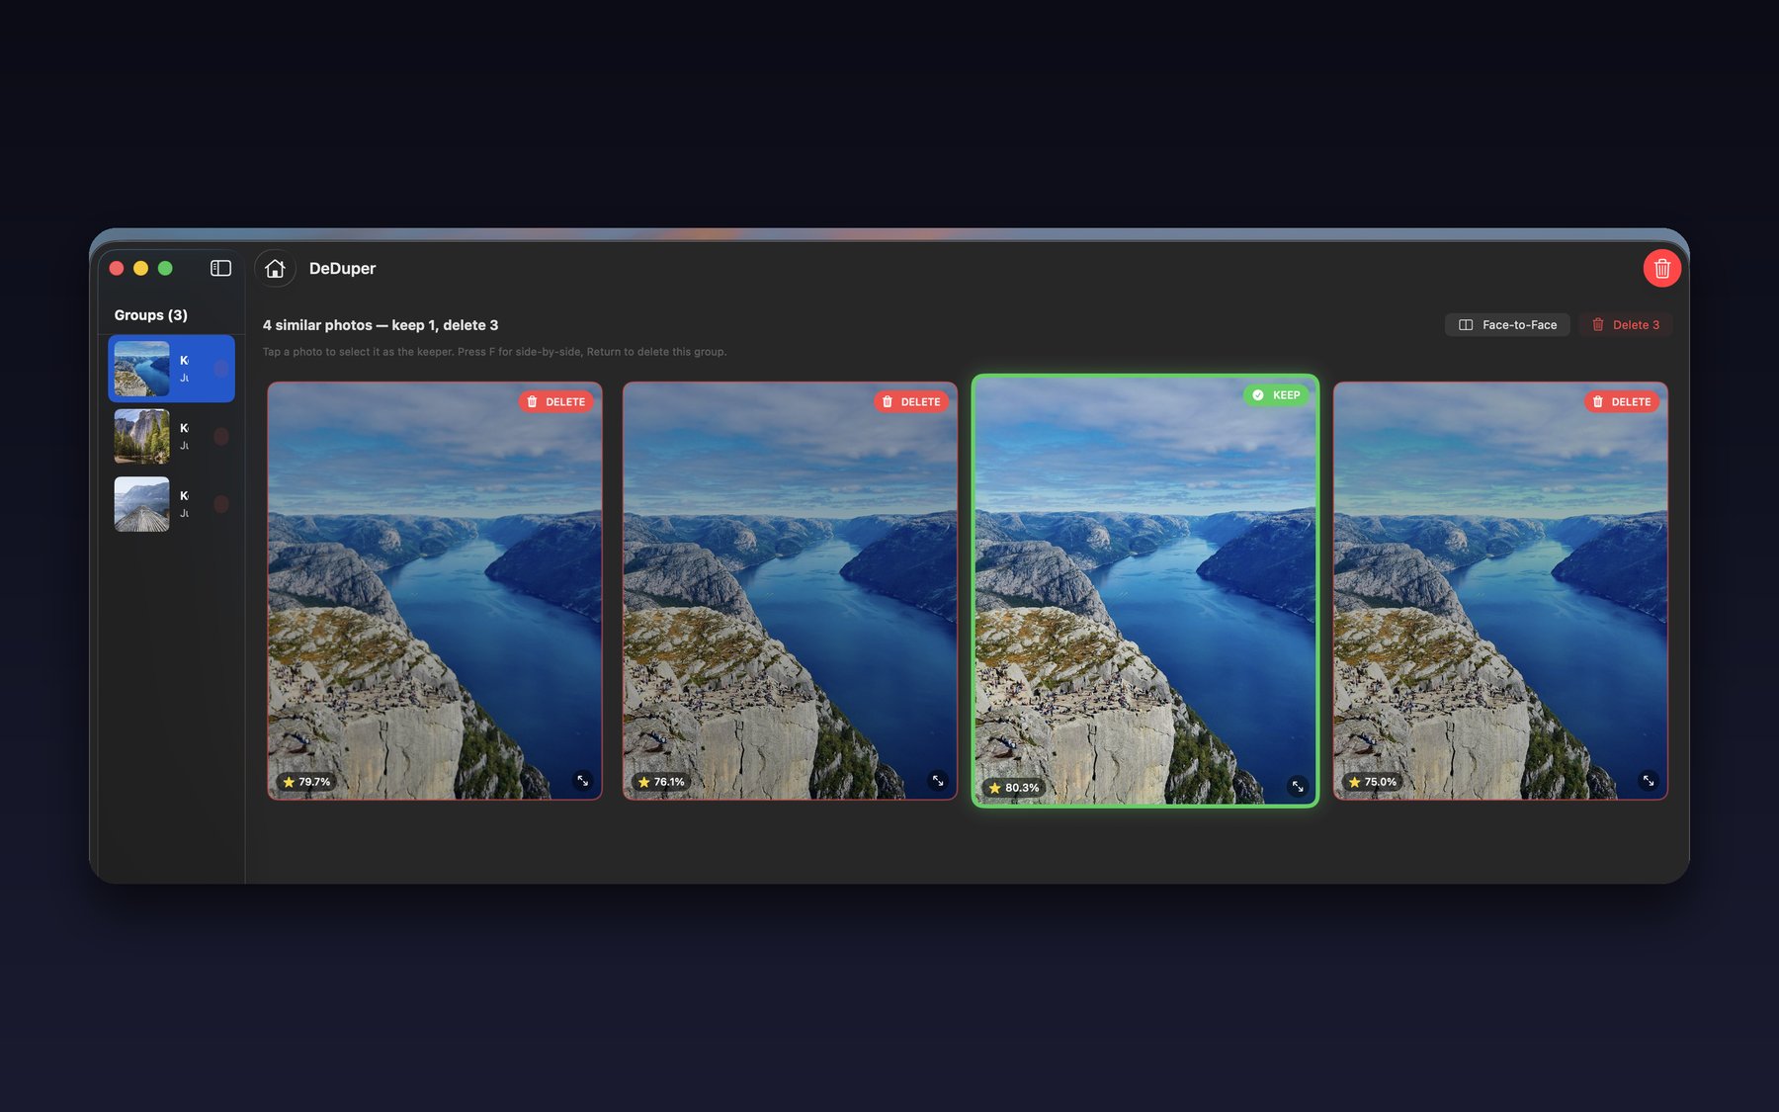This screenshot has width=1779, height=1112.
Task: Expand the 79.7% photo to fullscreen
Action: click(x=583, y=781)
